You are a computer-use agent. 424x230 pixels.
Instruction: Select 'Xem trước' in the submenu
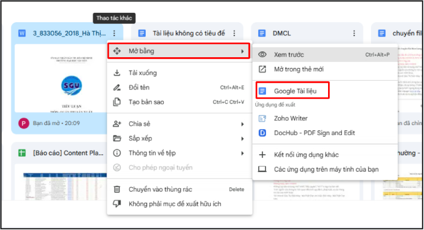325,55
